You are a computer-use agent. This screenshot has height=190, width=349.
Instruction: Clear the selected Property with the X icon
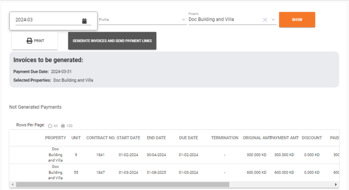[x=265, y=20]
